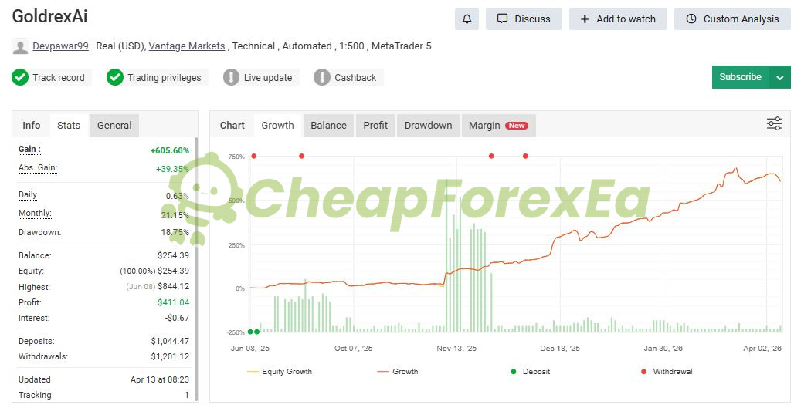Select the Chart tab
Screen dimensions: 811x408
pyautogui.click(x=232, y=126)
